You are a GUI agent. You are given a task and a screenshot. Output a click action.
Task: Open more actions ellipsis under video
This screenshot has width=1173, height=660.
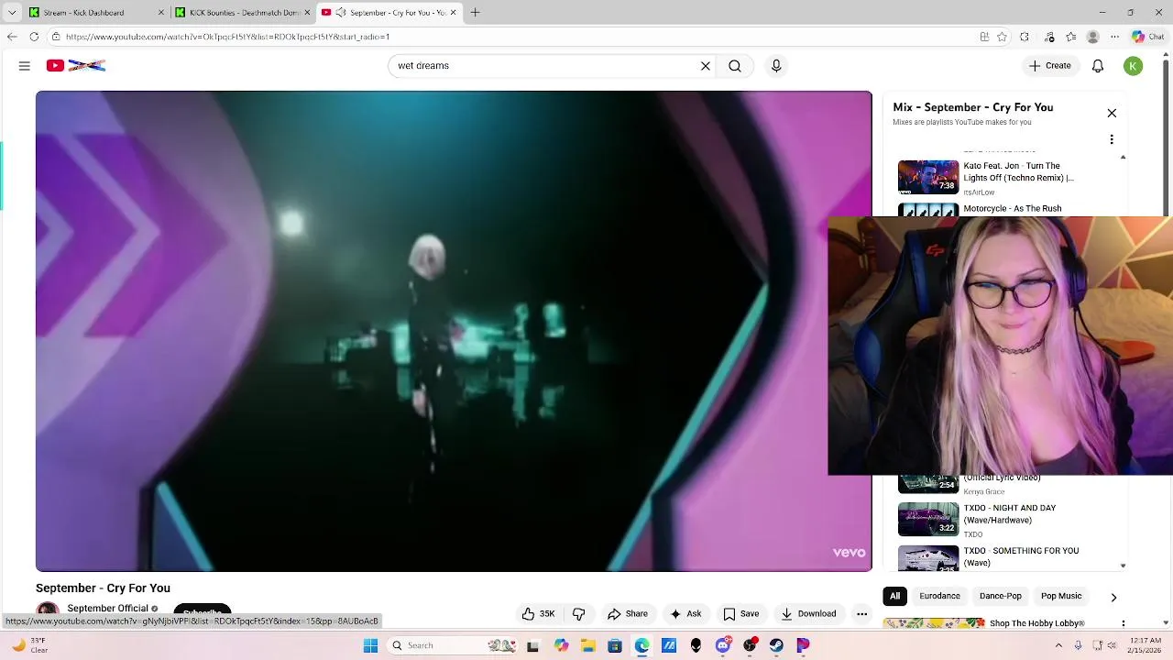click(x=861, y=614)
